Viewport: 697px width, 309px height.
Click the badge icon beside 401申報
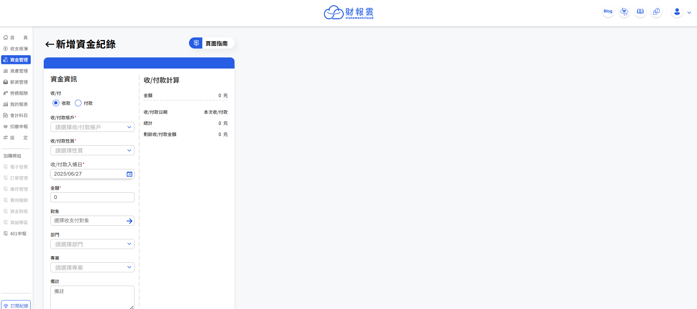(x=6, y=233)
